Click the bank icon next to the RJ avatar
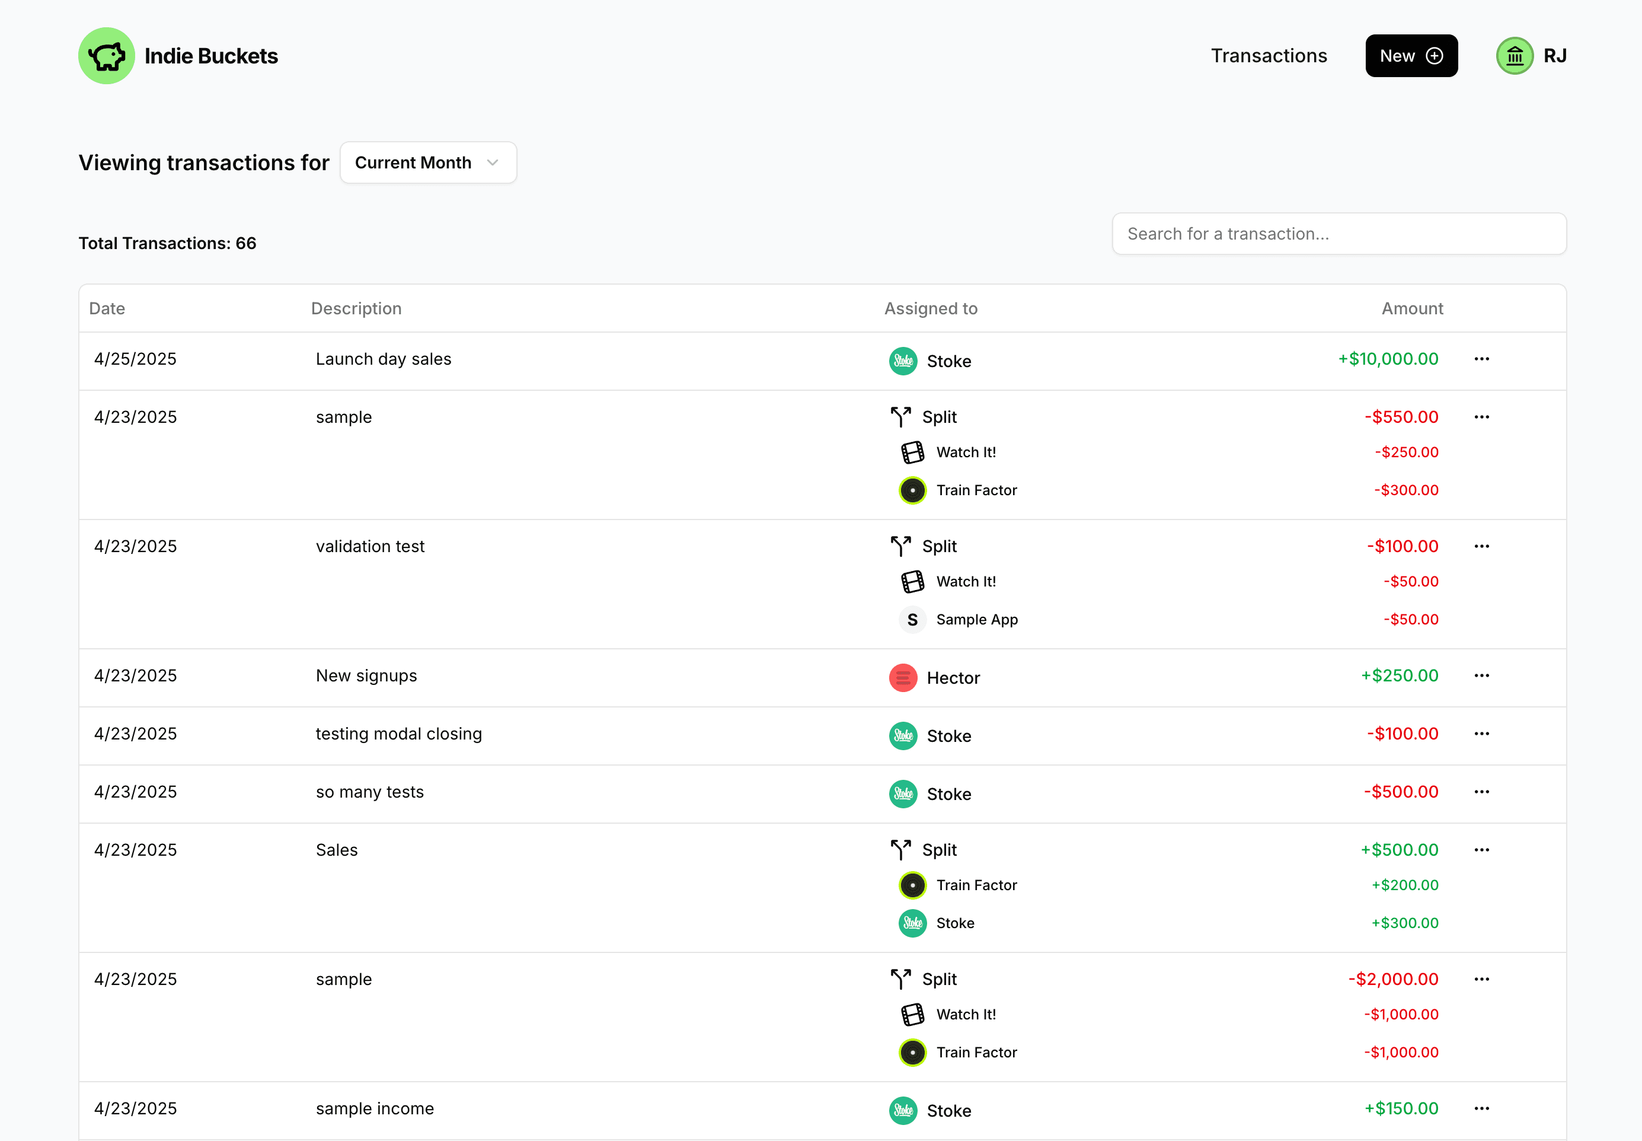The width and height of the screenshot is (1642, 1141). click(1514, 55)
